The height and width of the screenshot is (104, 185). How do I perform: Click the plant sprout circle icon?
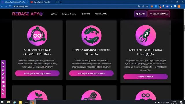(x=37, y=95)
